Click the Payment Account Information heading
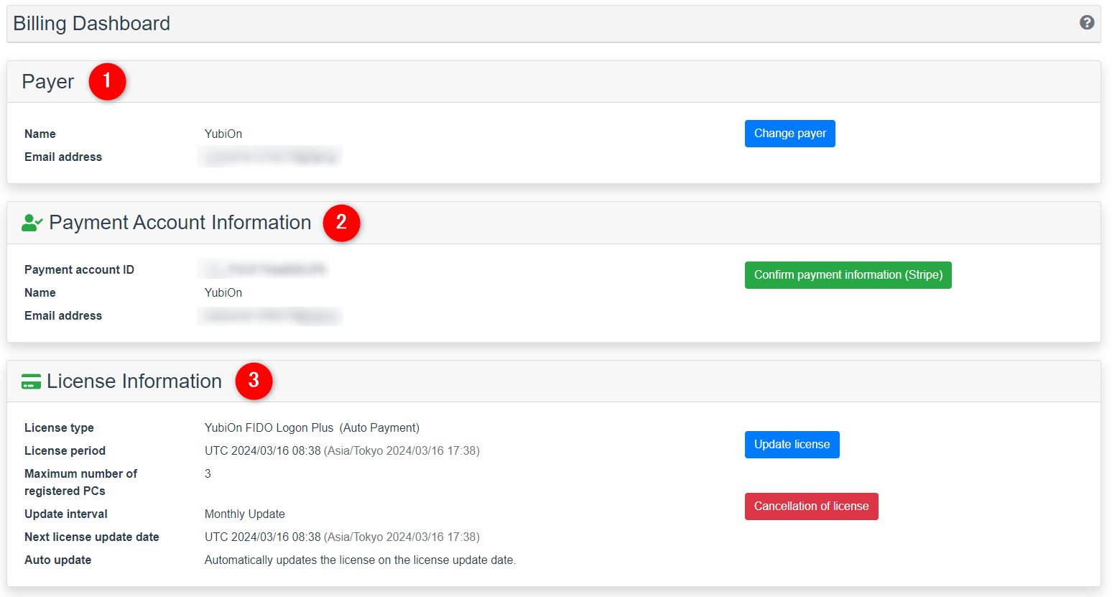1112x597 pixels. (180, 223)
